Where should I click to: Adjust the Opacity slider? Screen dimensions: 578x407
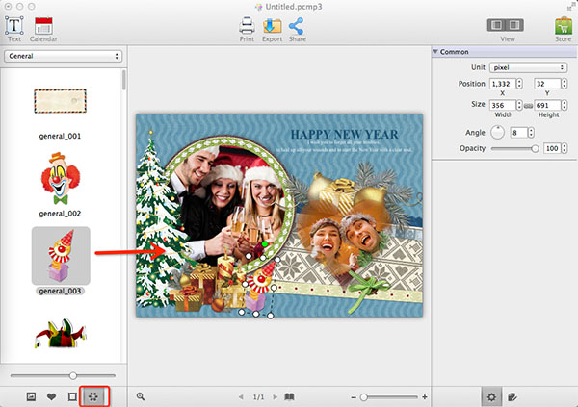pyautogui.click(x=535, y=148)
